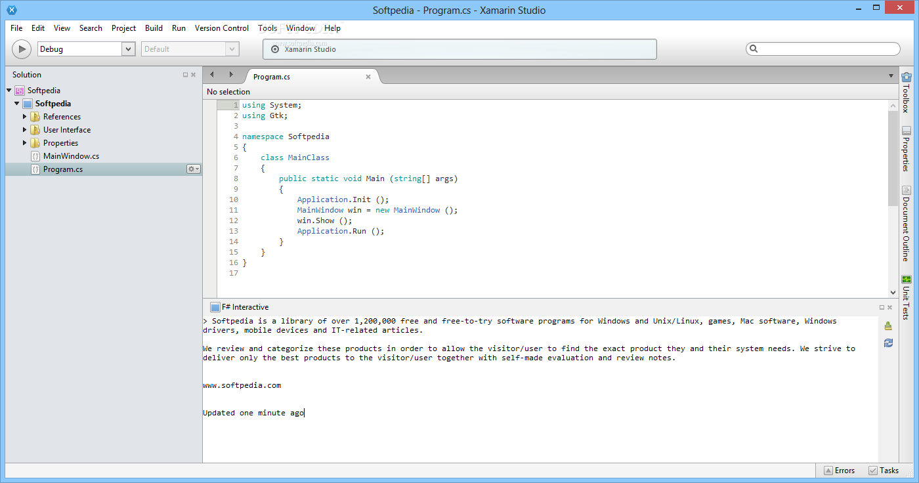Open the Search menu
Screen dimensions: 919x483
coord(91,28)
